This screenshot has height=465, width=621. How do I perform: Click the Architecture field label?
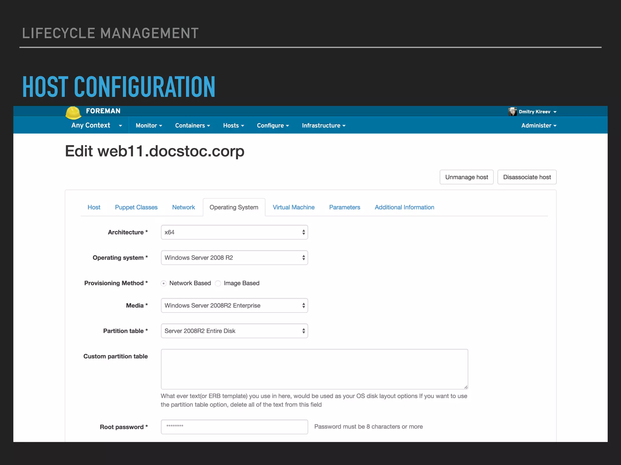[128, 232]
